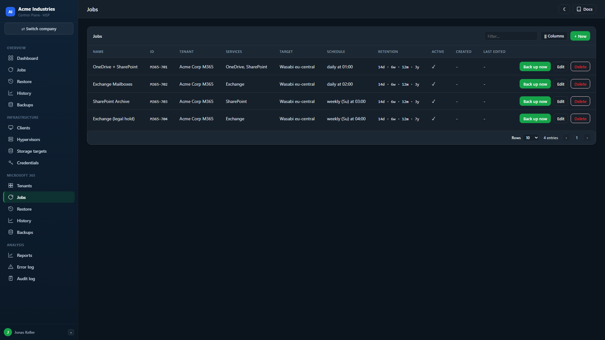The width and height of the screenshot is (605, 340).
Task: Open the Hypervisors server icon
Action: [11, 139]
